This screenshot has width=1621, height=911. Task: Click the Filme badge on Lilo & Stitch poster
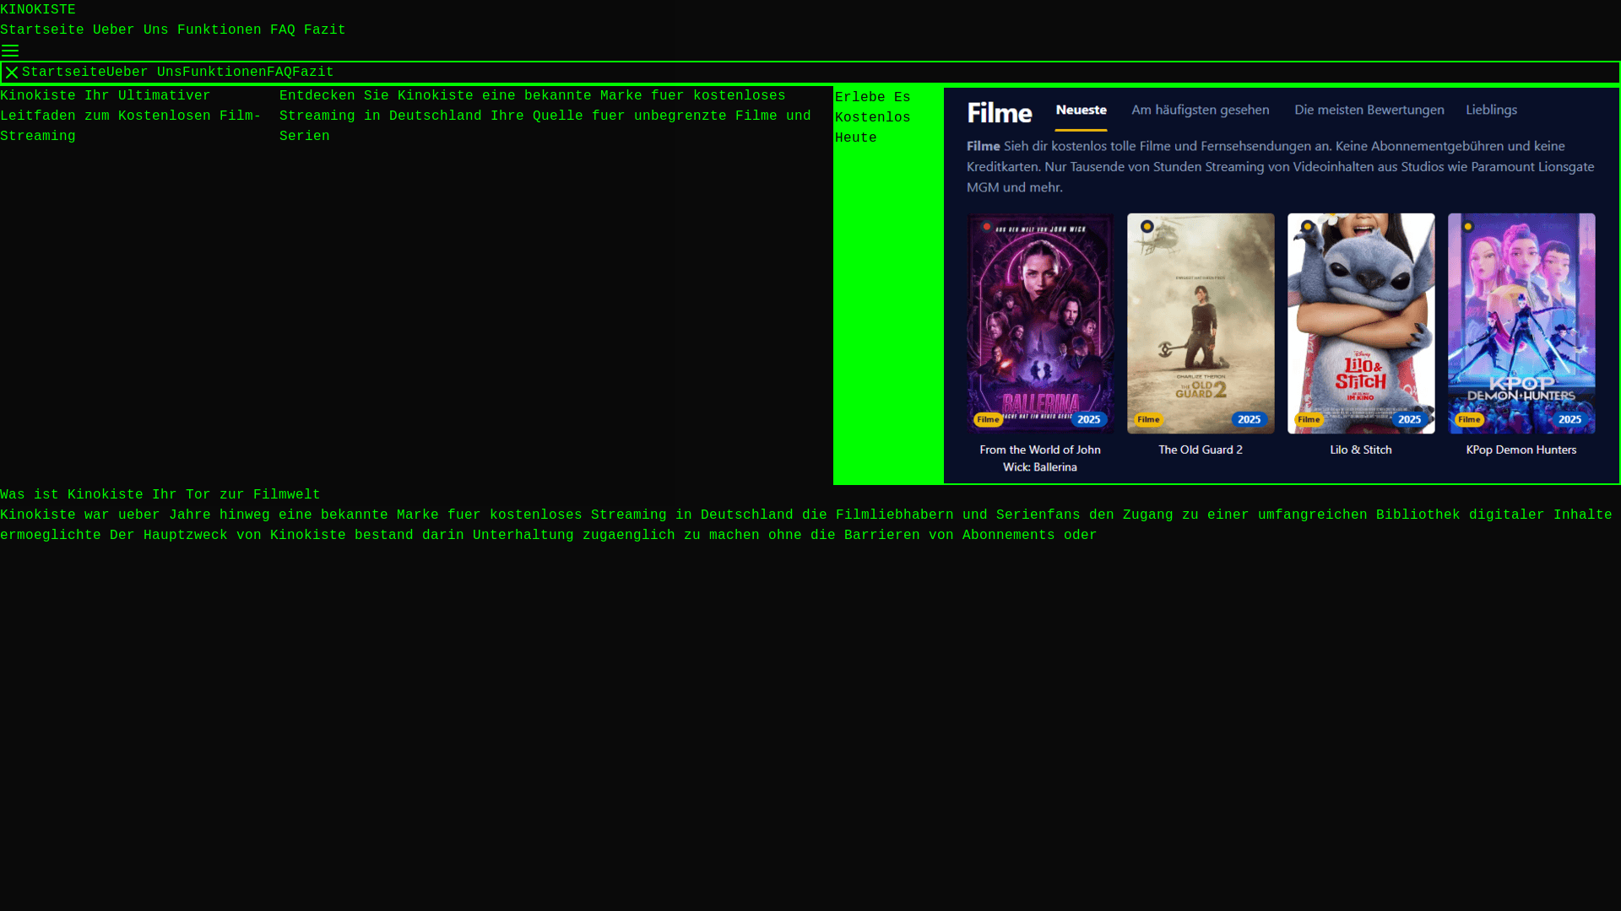coord(1309,420)
